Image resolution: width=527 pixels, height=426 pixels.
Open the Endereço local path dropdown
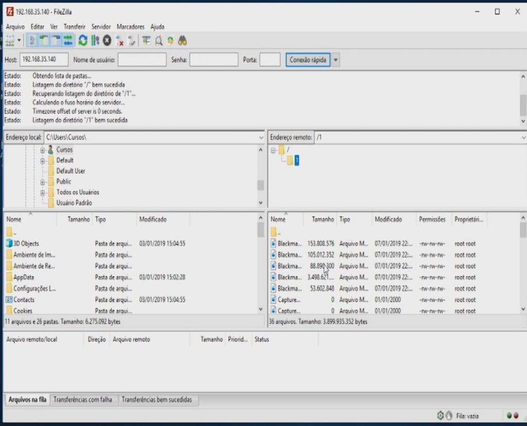tap(261, 137)
